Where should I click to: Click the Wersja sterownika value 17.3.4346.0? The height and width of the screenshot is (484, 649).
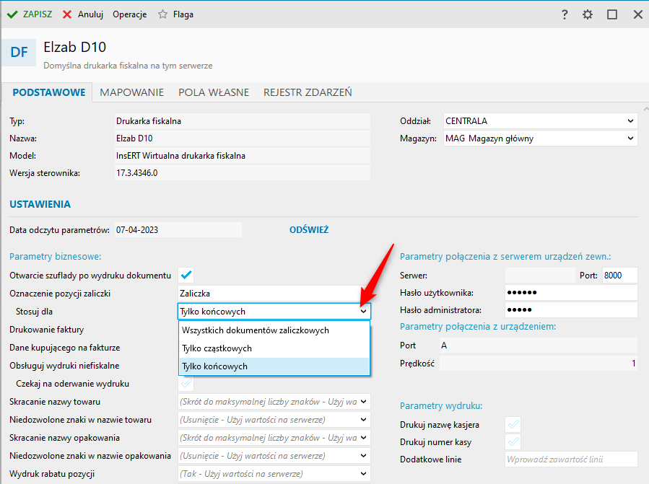242,173
